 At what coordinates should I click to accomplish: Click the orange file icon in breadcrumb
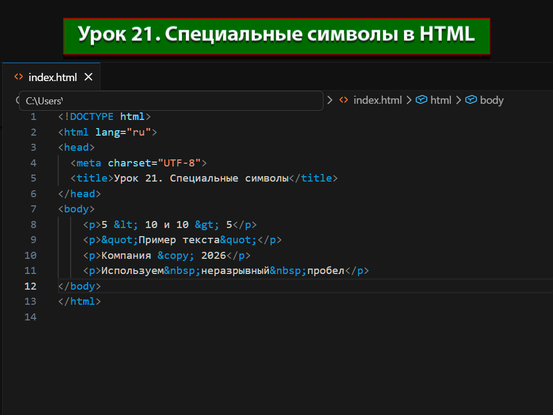click(x=343, y=100)
